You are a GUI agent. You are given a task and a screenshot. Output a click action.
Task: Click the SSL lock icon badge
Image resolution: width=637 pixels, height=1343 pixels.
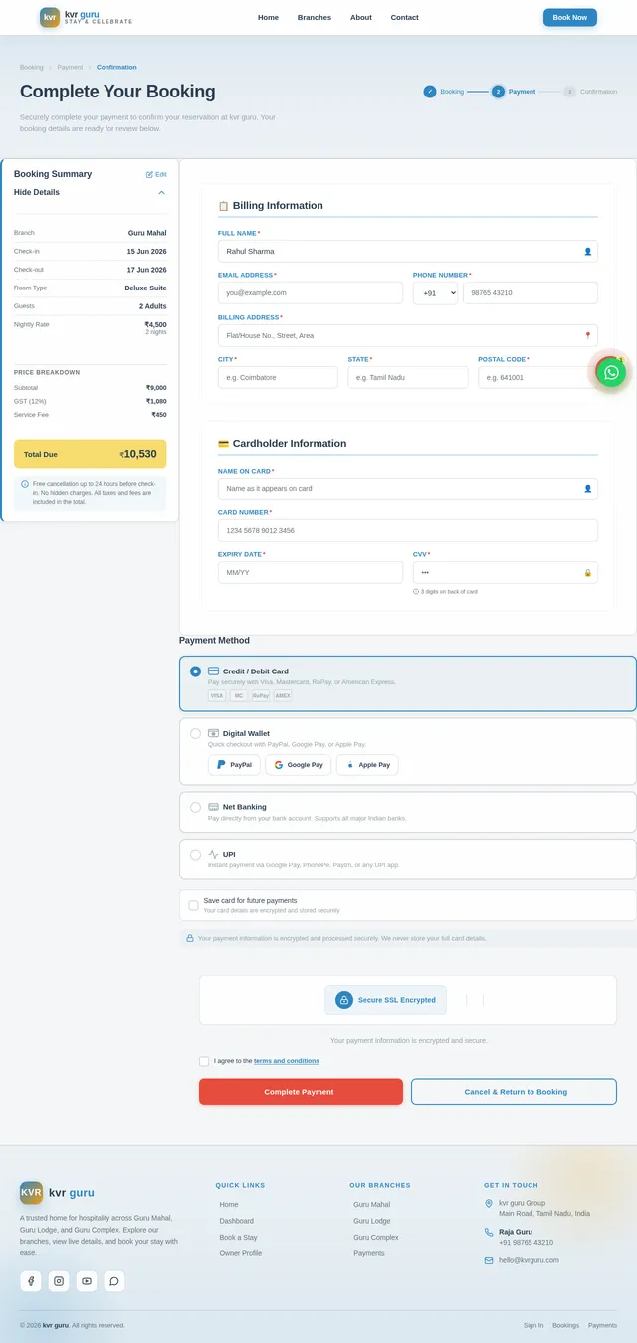coord(344,1000)
